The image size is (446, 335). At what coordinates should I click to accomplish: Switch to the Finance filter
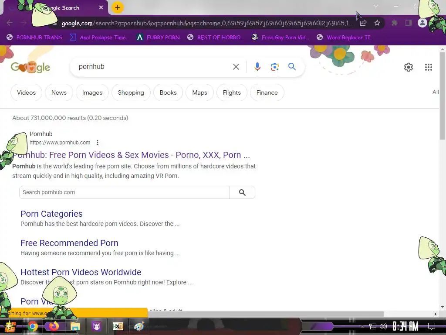click(x=267, y=92)
